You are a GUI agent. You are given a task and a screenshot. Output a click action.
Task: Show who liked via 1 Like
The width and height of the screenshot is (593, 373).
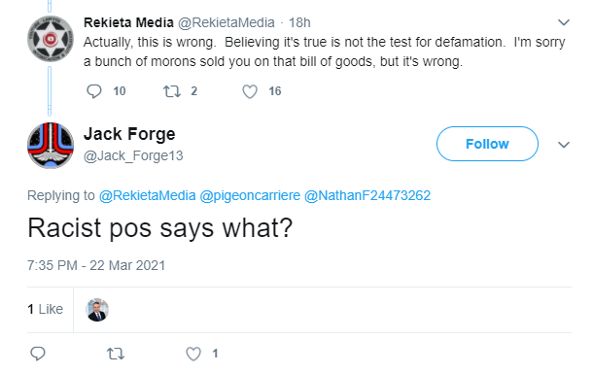(45, 309)
